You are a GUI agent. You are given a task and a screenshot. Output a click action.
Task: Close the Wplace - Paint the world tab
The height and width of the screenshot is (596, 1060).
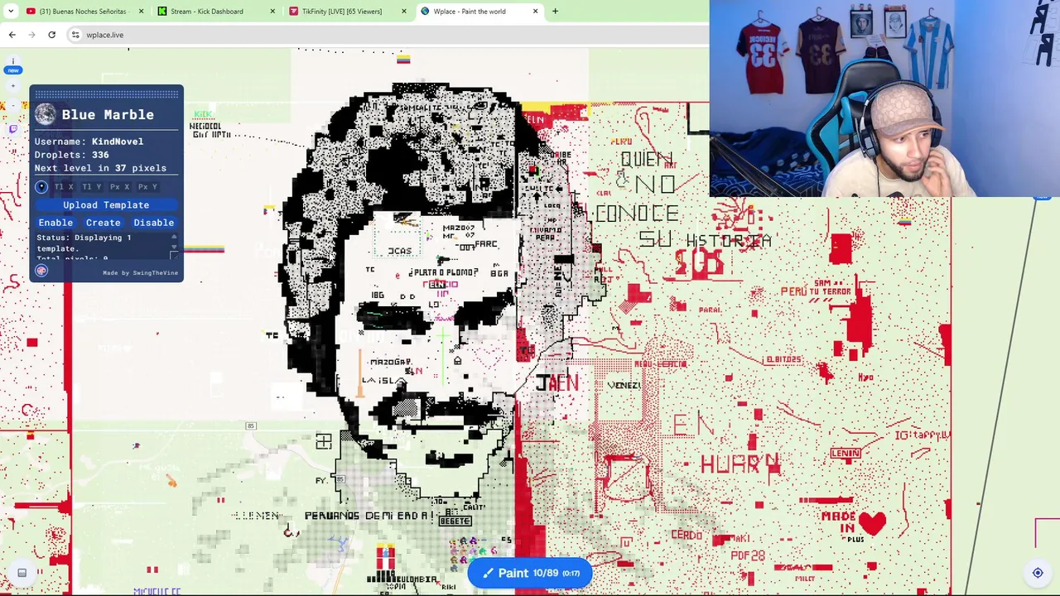coord(535,12)
